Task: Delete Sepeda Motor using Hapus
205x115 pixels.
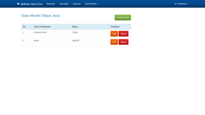Action: (123, 34)
